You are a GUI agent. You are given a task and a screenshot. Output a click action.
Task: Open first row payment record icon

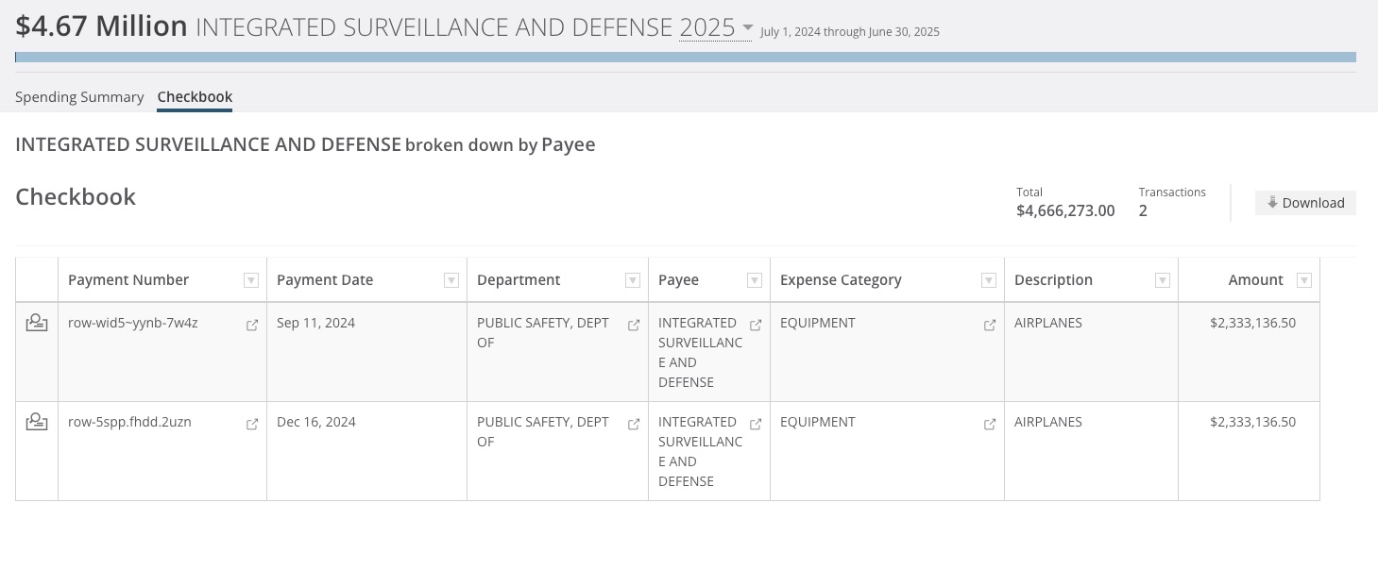tap(36, 324)
